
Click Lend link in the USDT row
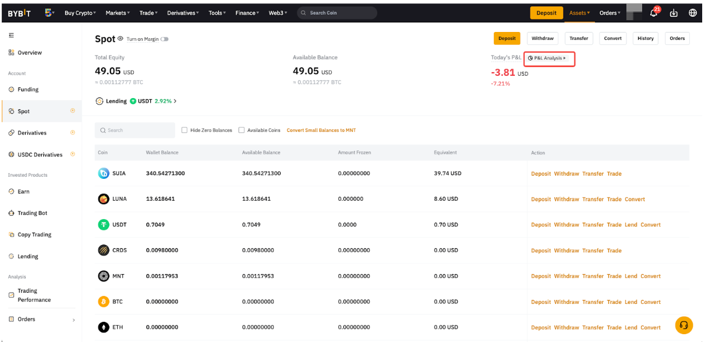coord(631,225)
